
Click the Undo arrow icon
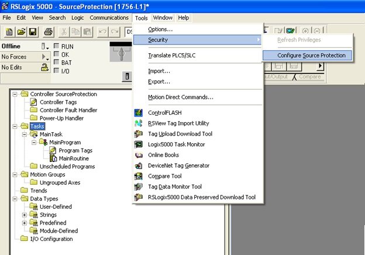click(103, 32)
